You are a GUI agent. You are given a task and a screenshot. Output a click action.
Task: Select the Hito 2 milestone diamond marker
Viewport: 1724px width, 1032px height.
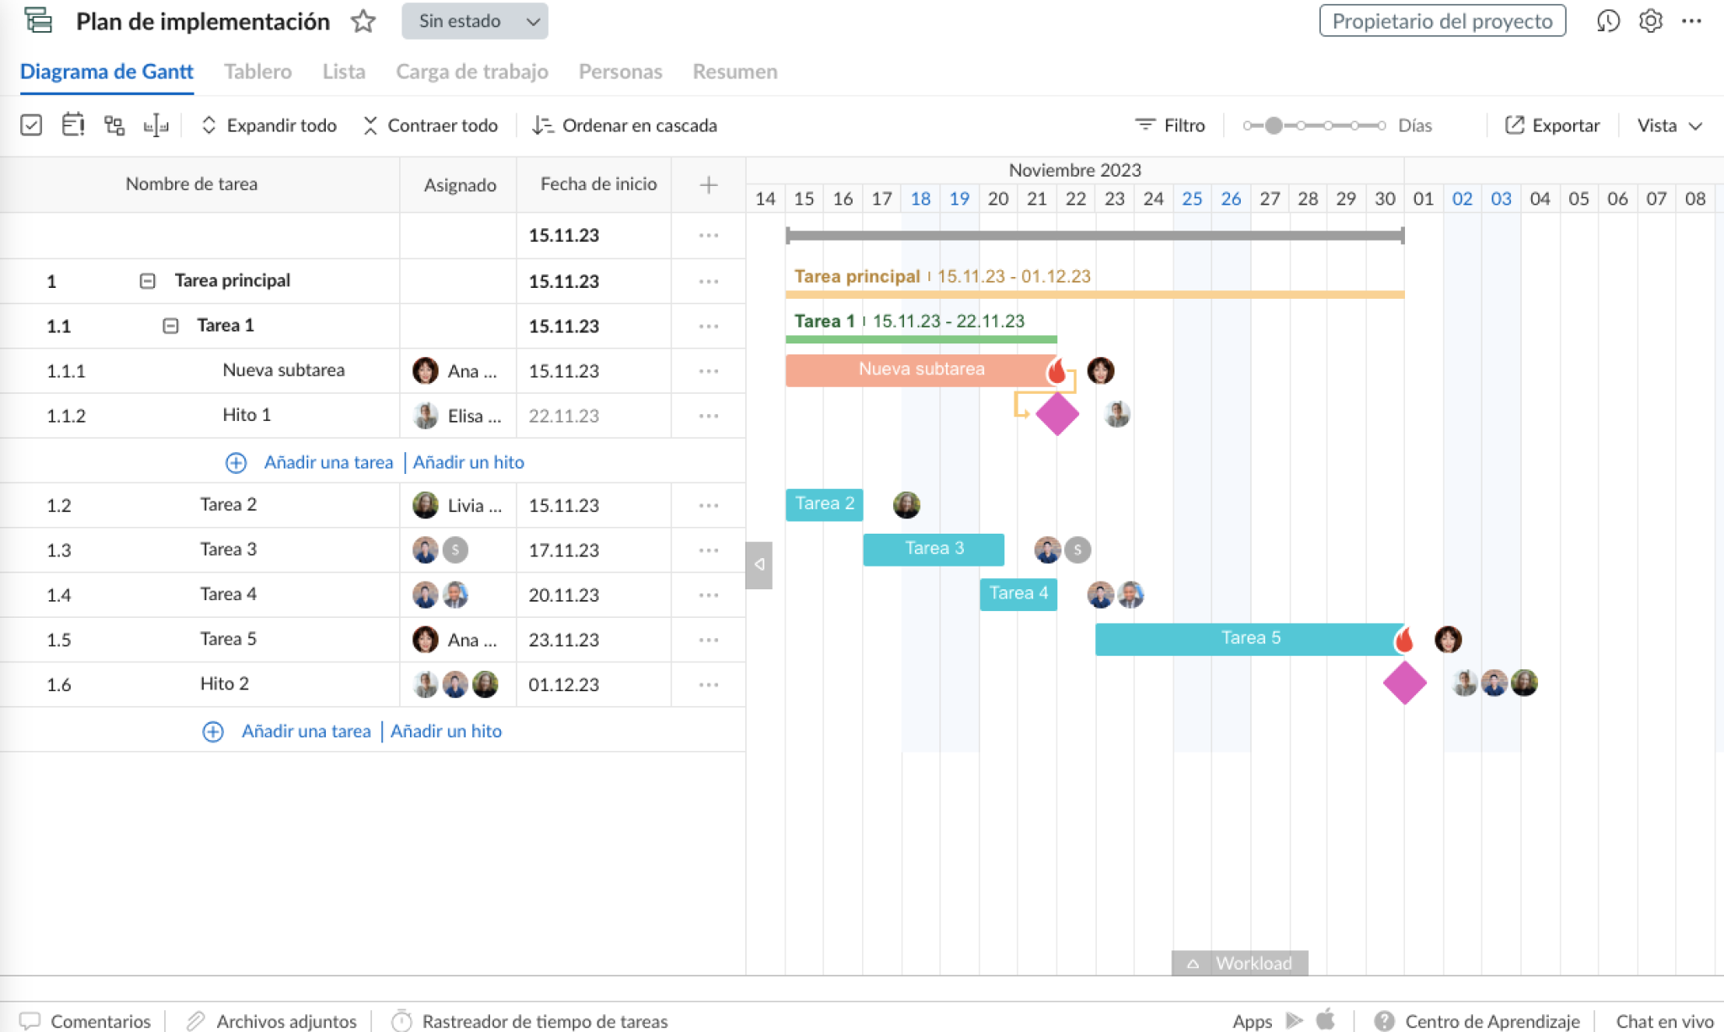(1405, 684)
